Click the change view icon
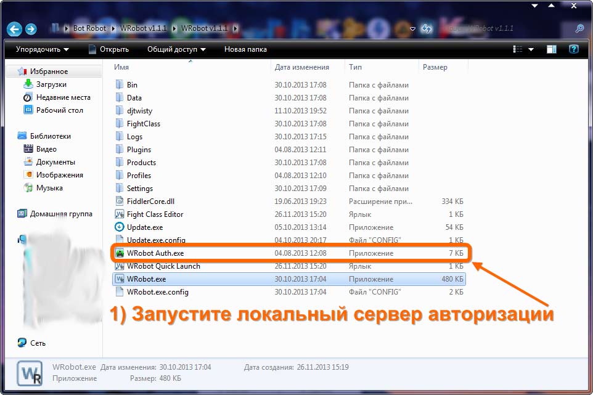 pyautogui.click(x=518, y=49)
